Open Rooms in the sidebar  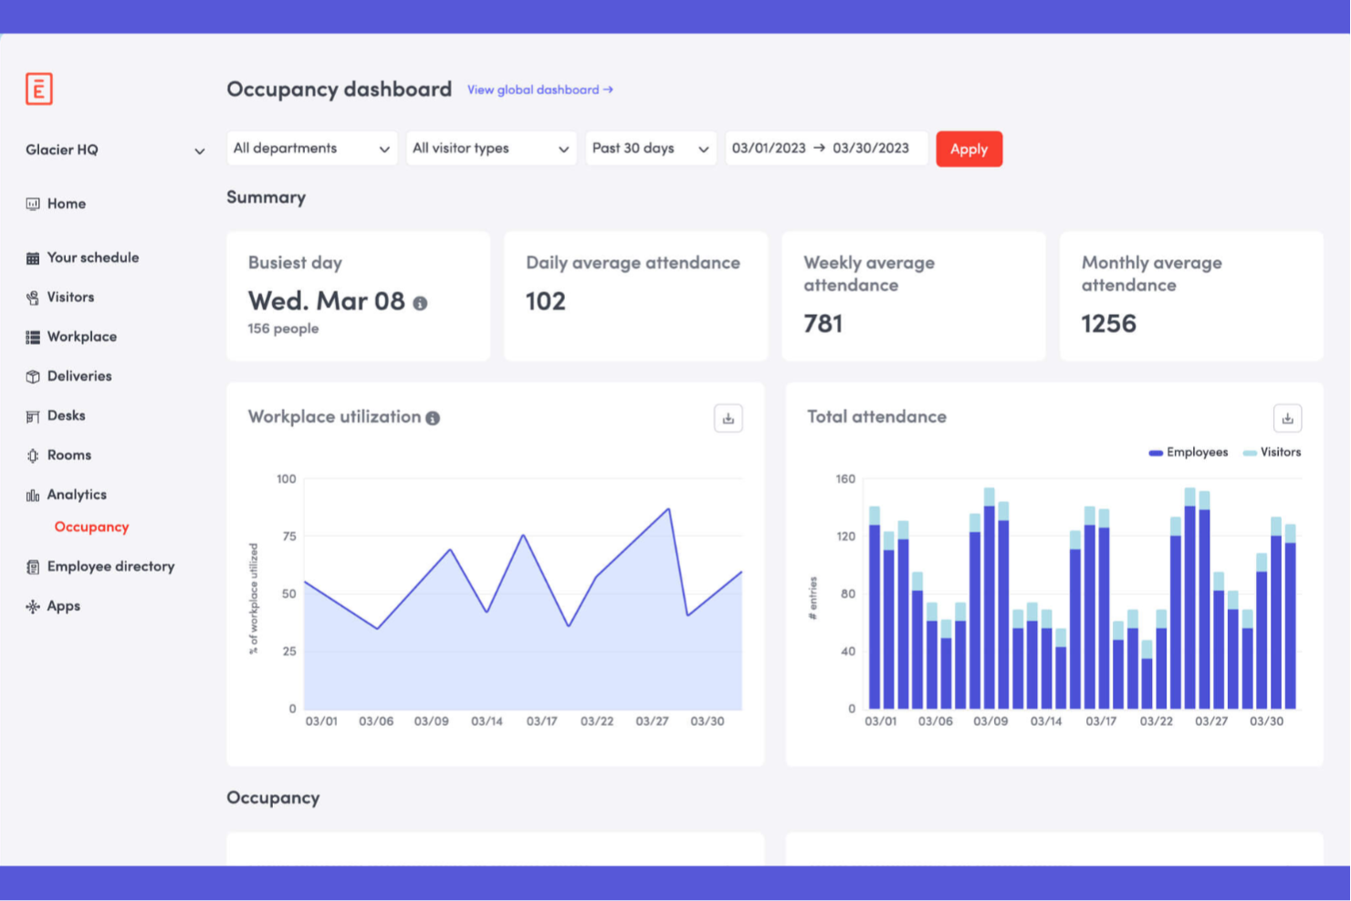pyautogui.click(x=69, y=455)
